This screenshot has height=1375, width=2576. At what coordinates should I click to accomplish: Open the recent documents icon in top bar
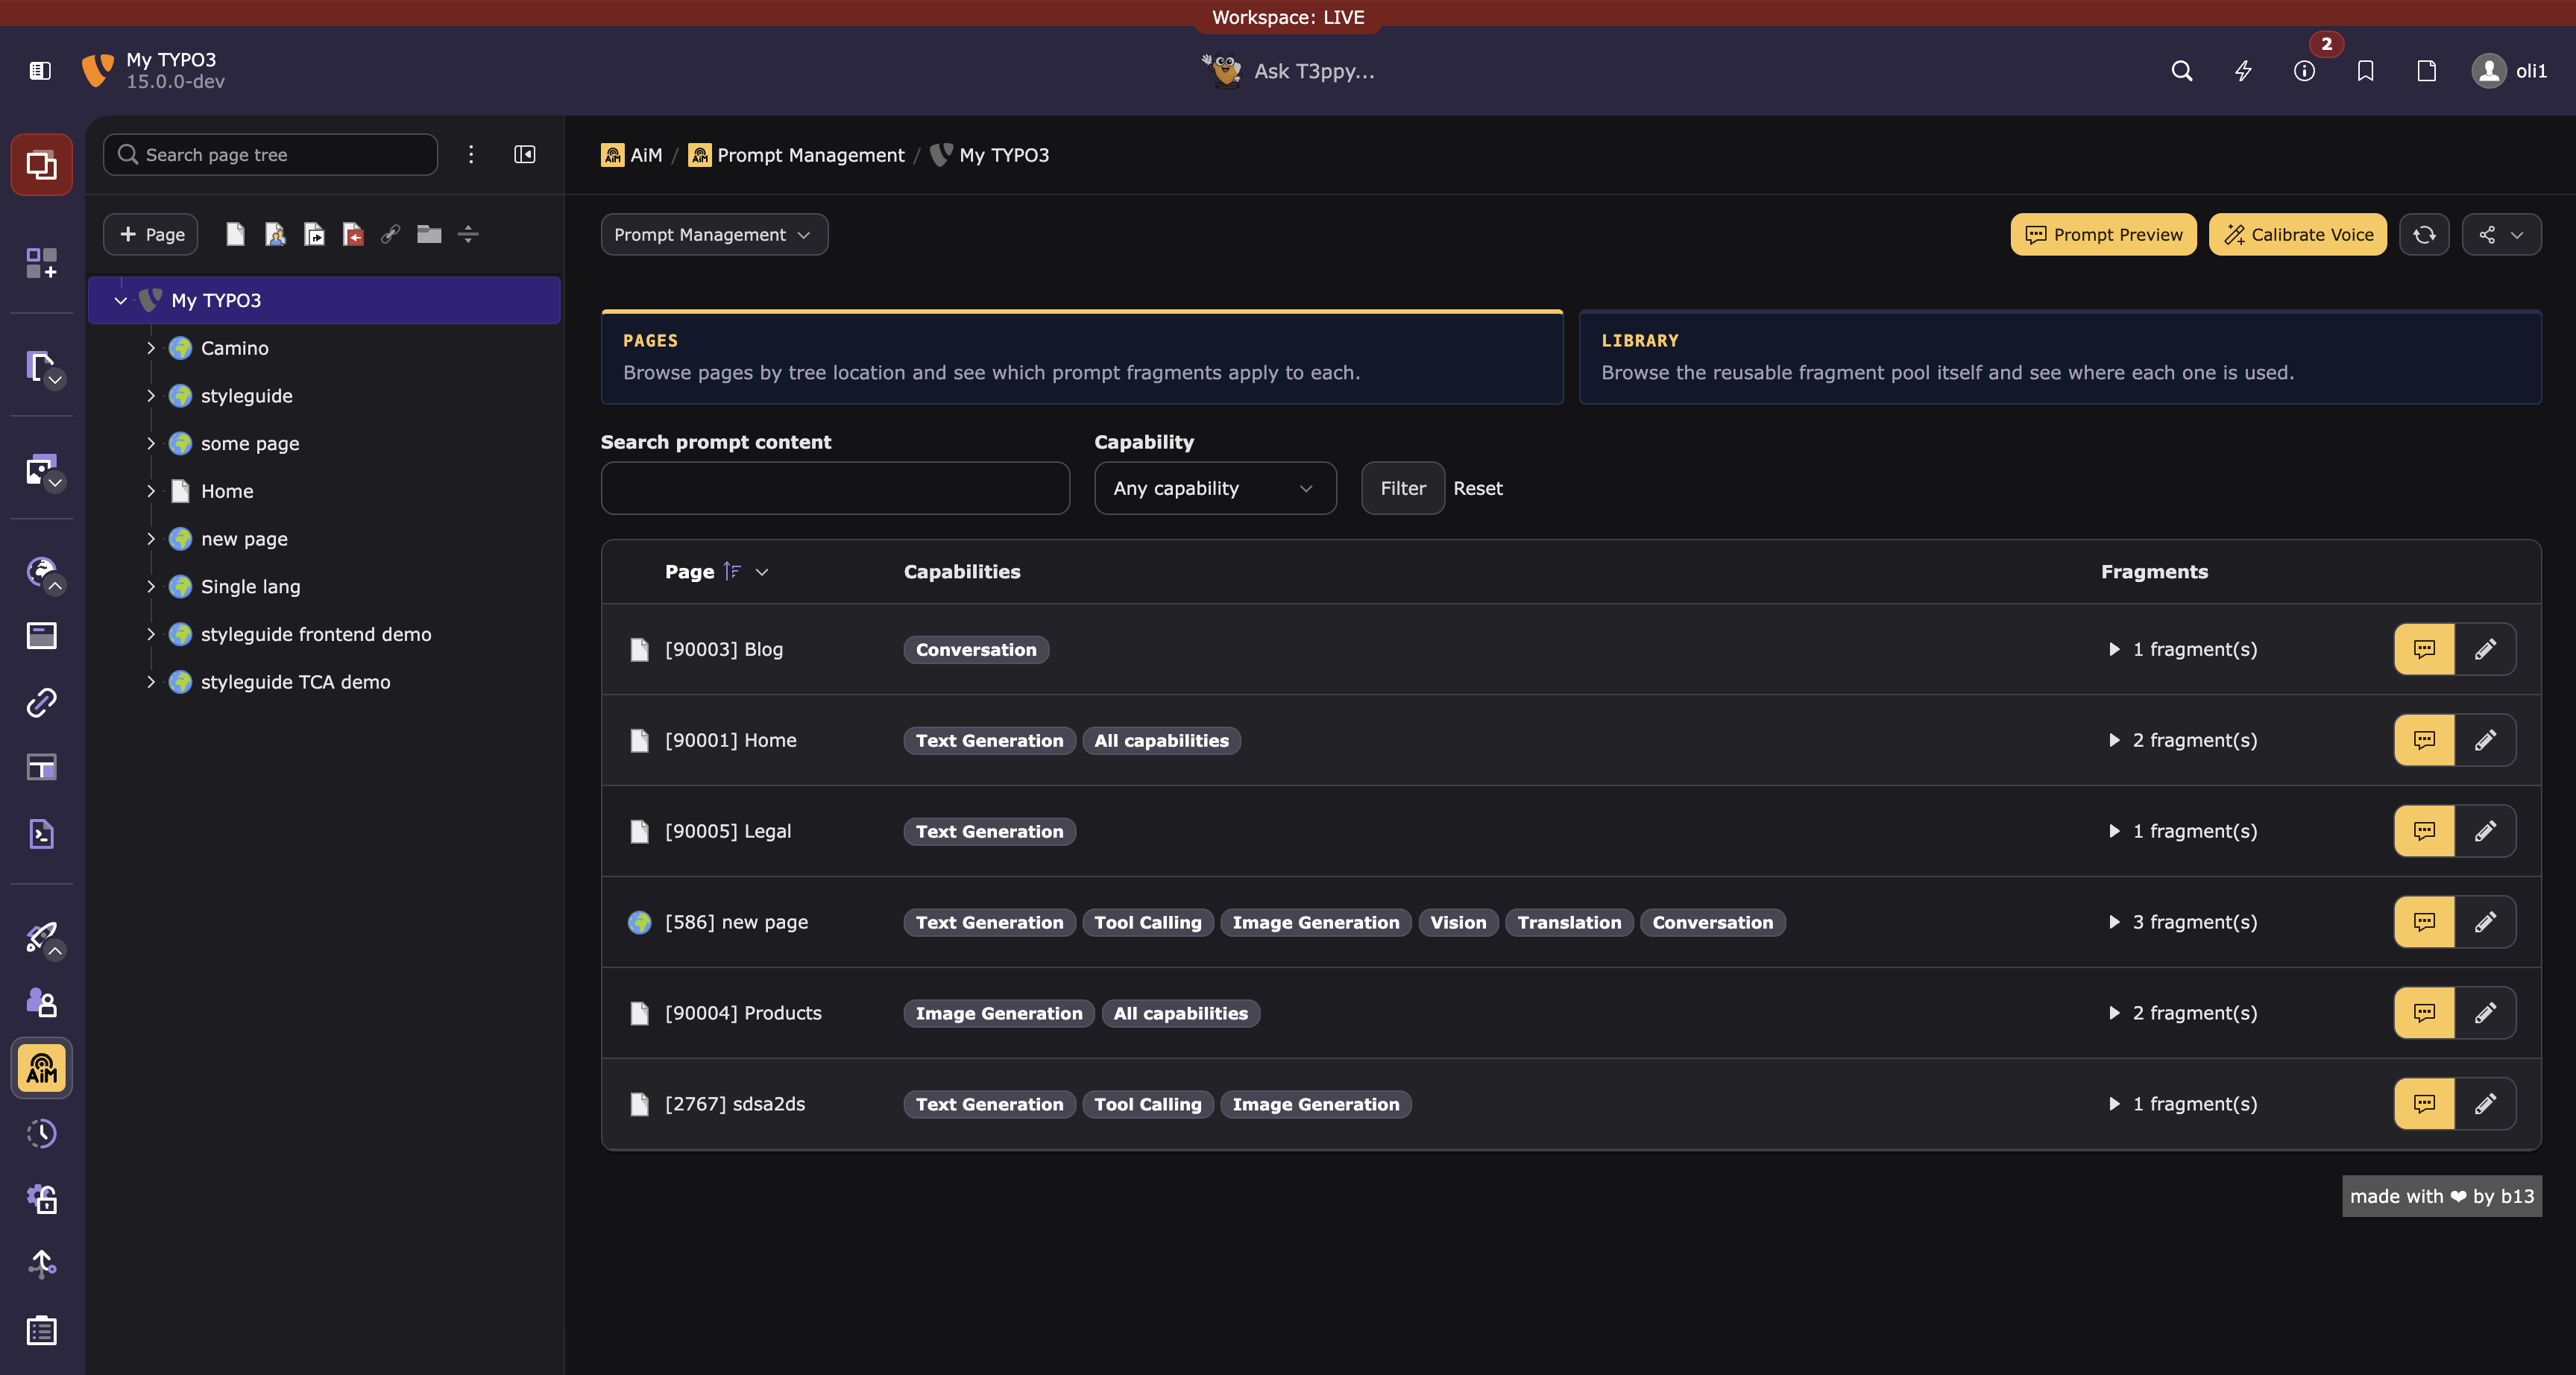(2426, 71)
